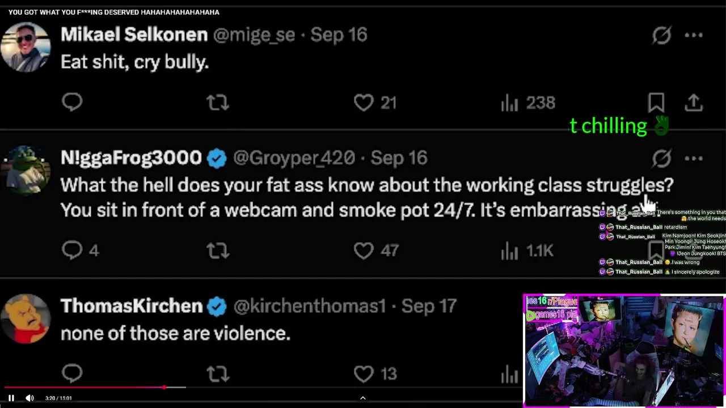Share Mikael Selkonen's tweet
Image resolution: width=726 pixels, height=408 pixels.
click(x=694, y=103)
